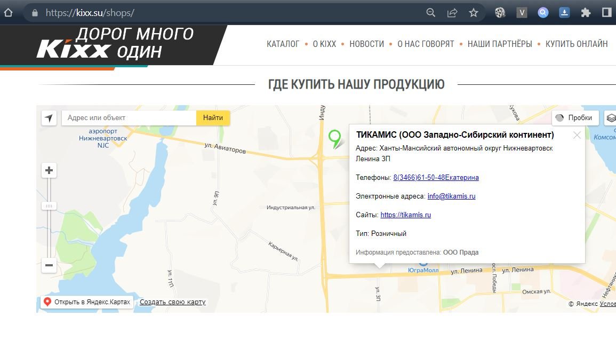
Task: Open the film reel extension icon
Action: pyautogui.click(x=500, y=13)
